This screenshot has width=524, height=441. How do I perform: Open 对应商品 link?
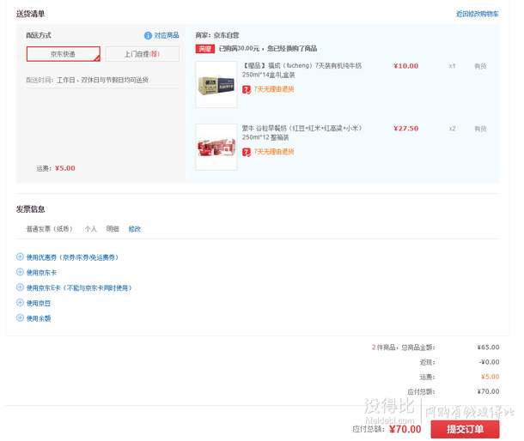(167, 35)
